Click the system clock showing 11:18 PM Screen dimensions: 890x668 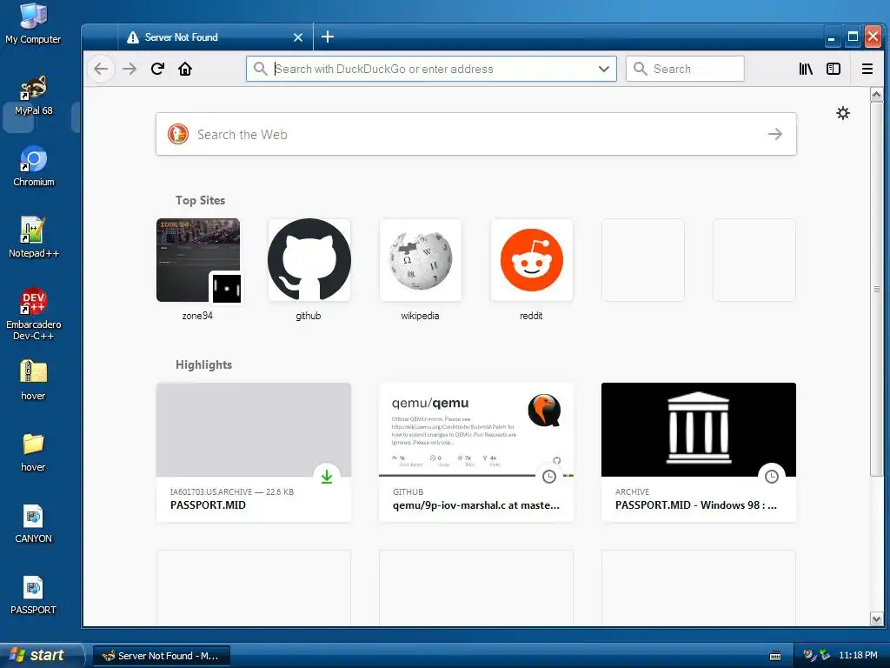coord(858,655)
